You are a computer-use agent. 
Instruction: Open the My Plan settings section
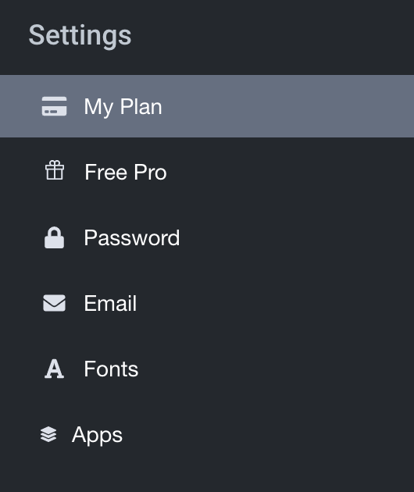[207, 106]
